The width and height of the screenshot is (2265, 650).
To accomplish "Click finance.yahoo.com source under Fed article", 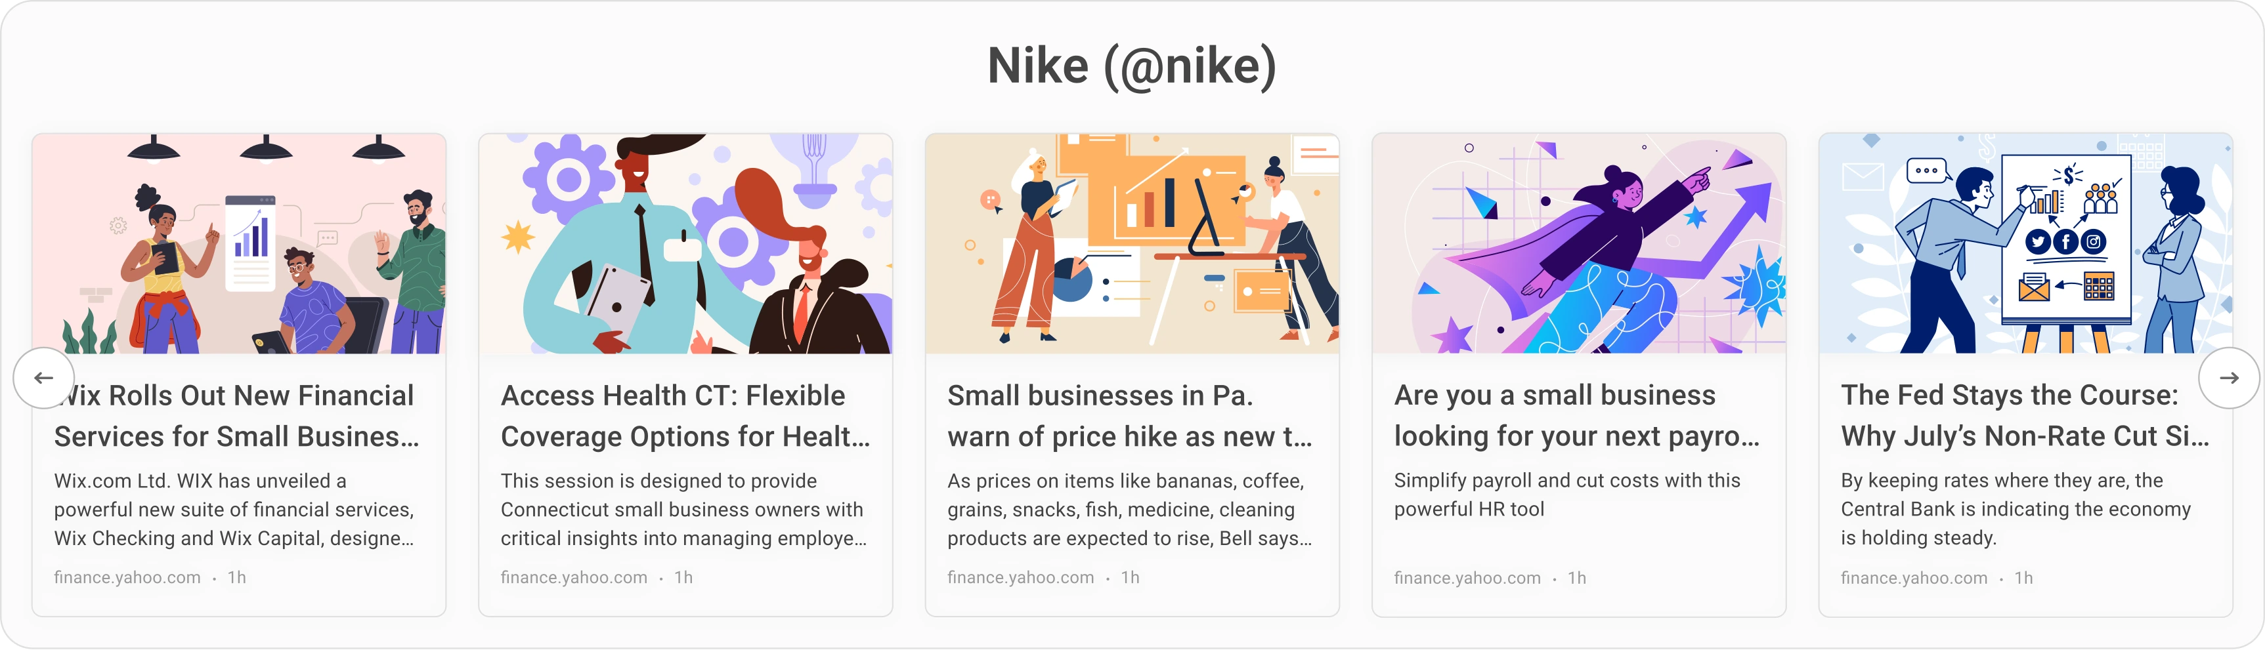I will click(1914, 578).
